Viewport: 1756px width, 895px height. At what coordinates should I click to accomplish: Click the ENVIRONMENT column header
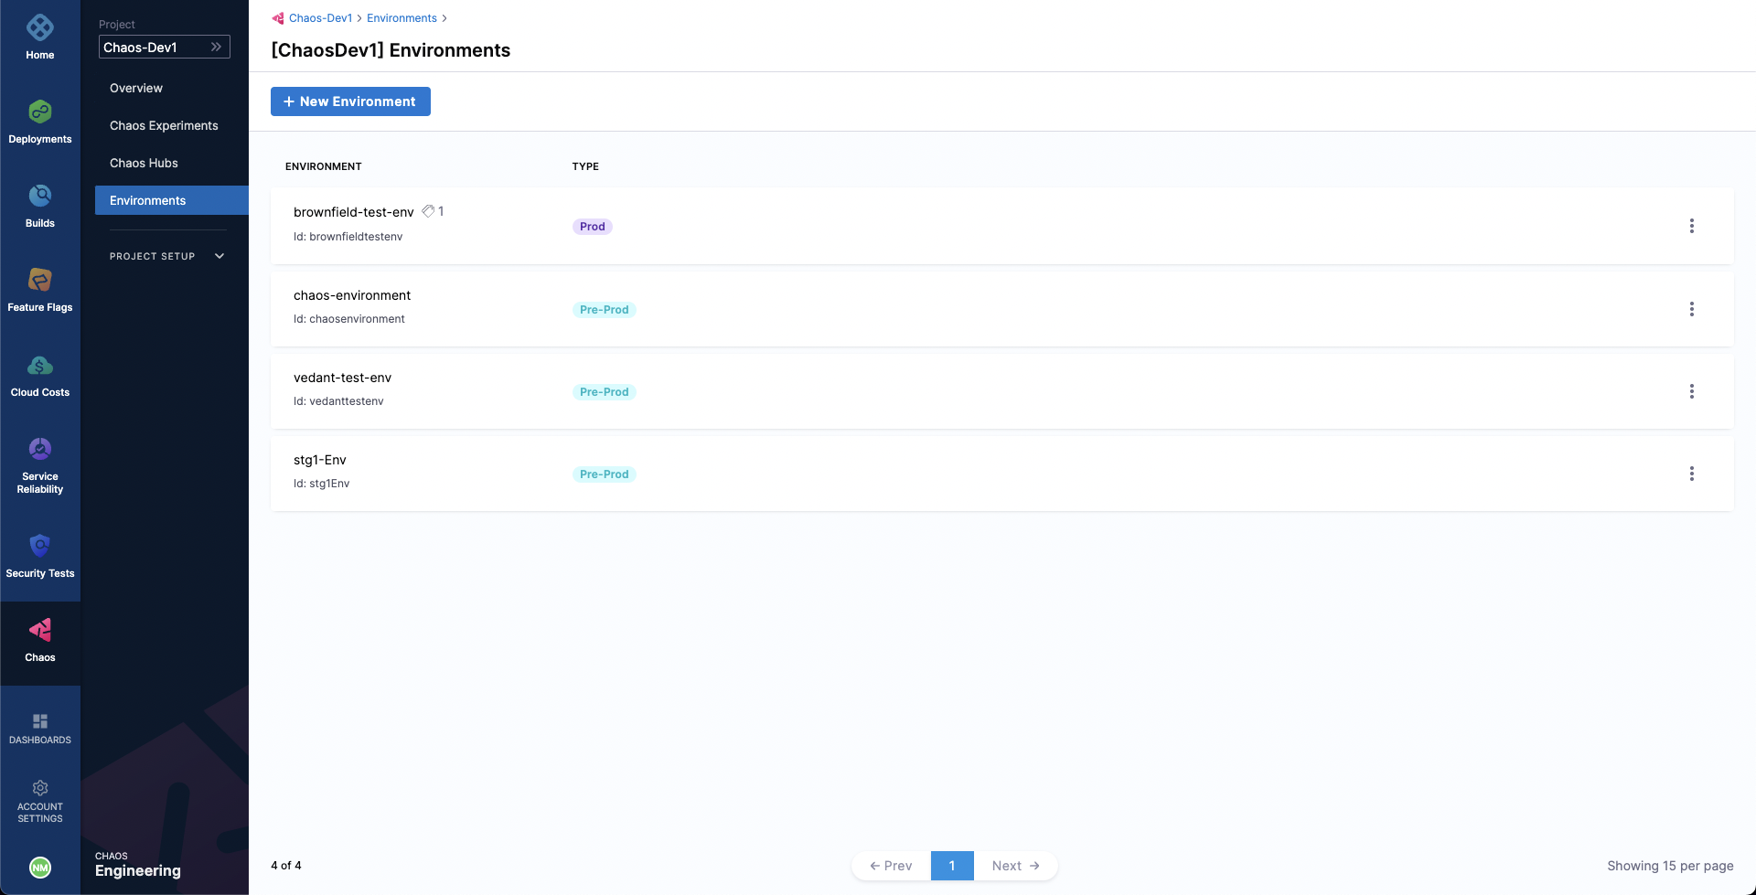pos(323,166)
